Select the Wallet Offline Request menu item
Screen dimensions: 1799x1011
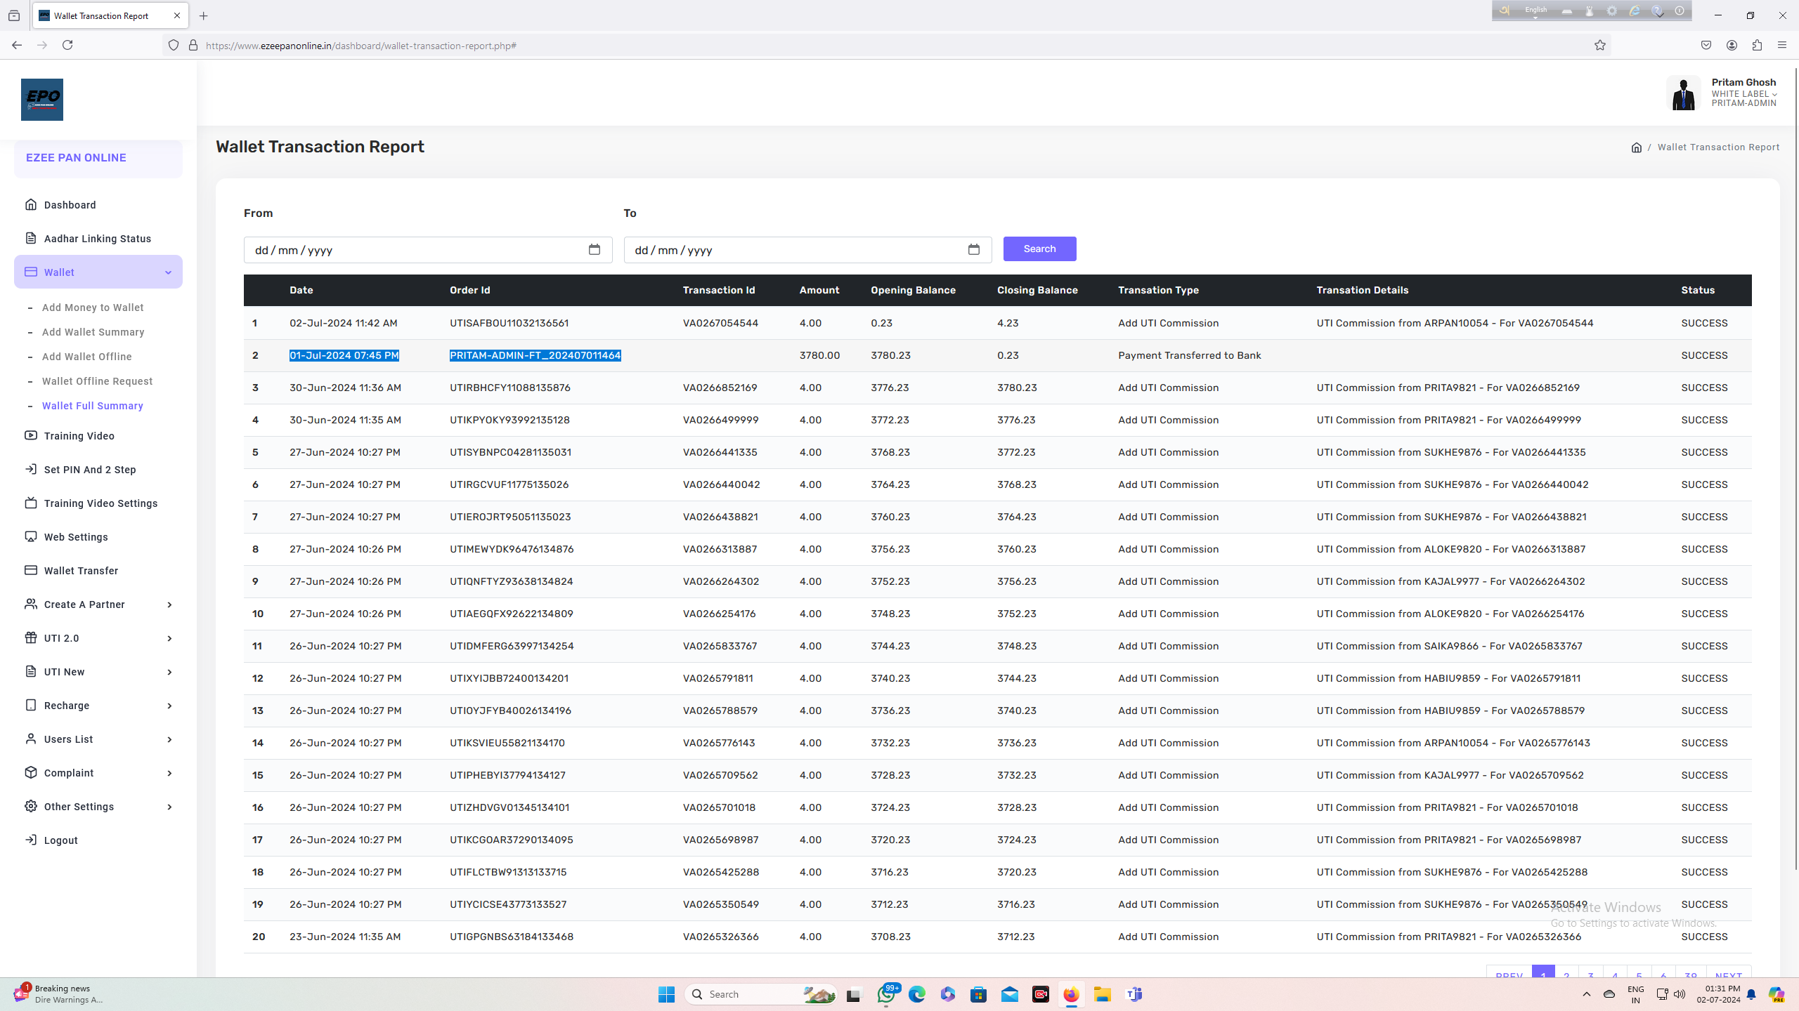(97, 381)
